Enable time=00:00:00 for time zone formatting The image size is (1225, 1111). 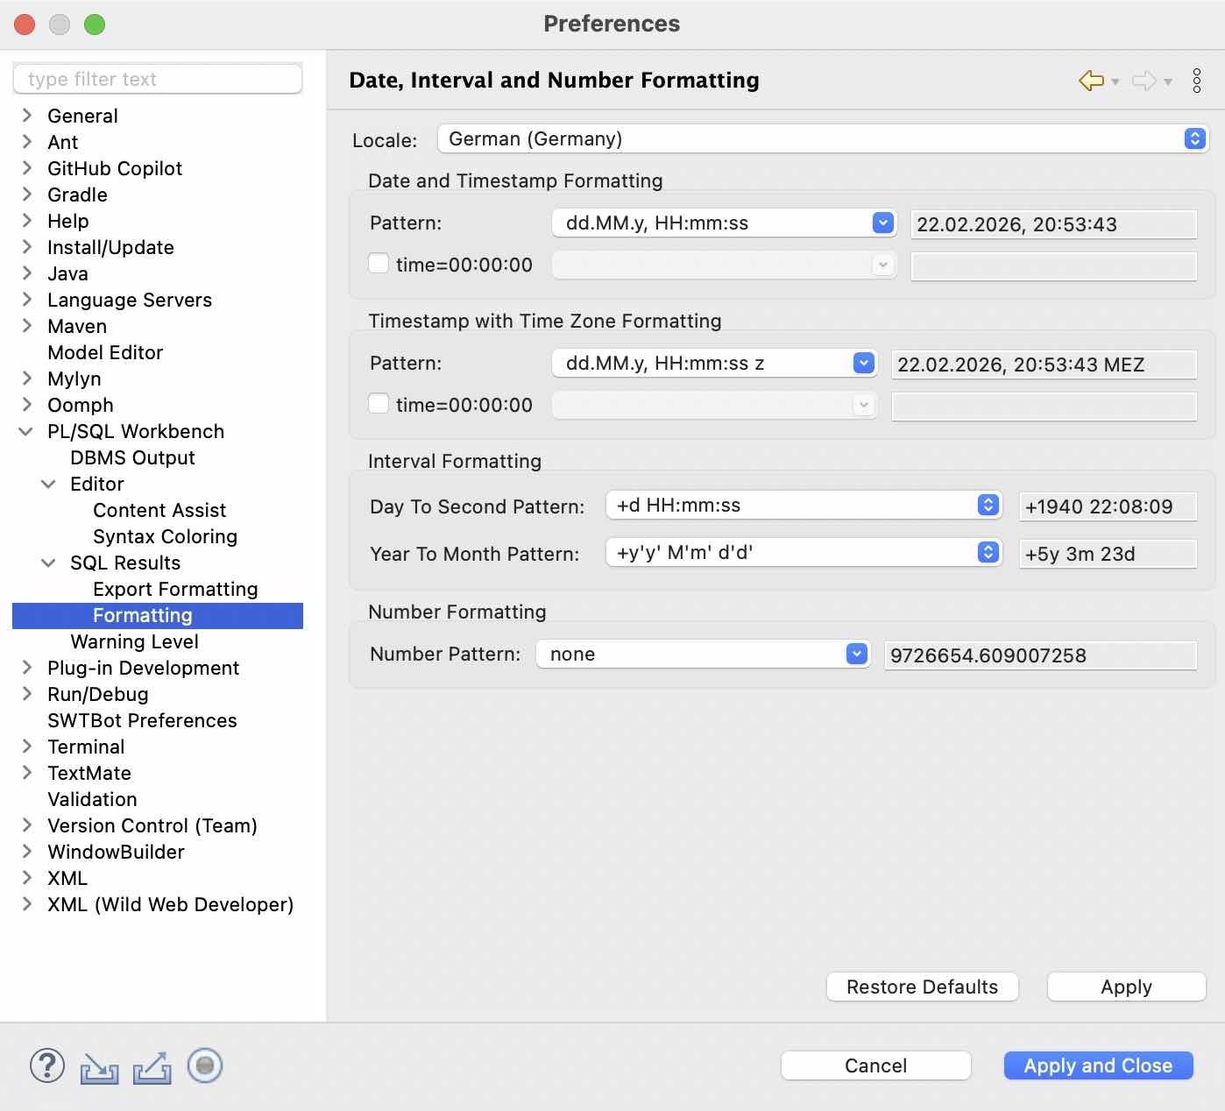tap(378, 403)
